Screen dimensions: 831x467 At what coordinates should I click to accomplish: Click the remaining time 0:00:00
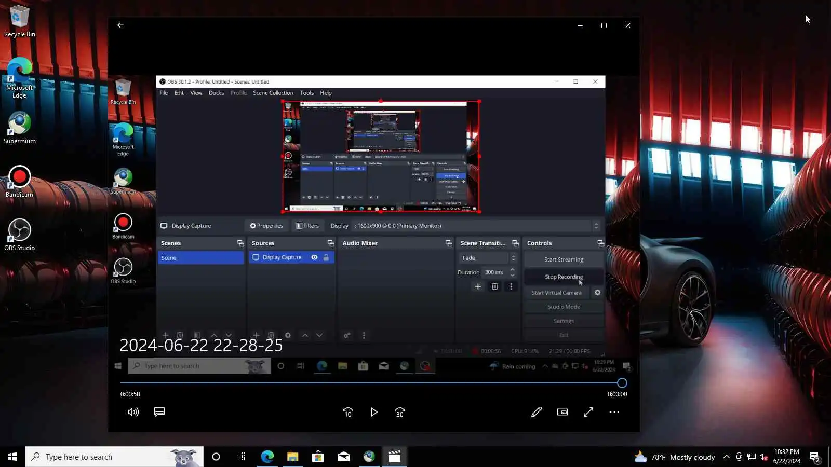pyautogui.click(x=617, y=394)
